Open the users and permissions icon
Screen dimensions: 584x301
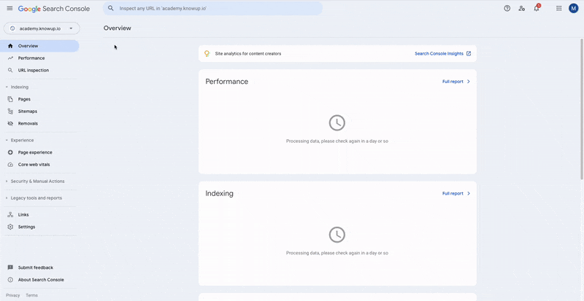point(521,8)
